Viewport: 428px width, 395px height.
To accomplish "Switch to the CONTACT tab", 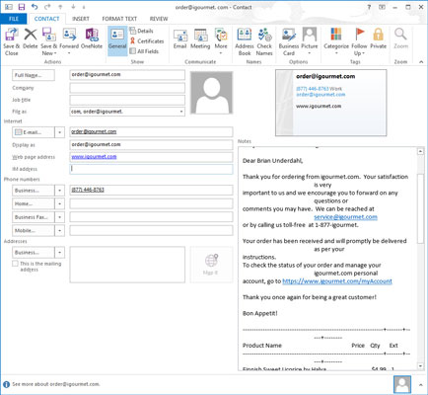I will click(x=47, y=19).
